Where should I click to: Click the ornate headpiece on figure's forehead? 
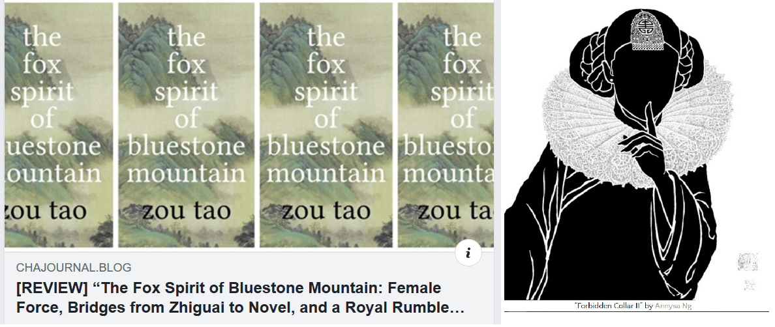click(x=643, y=31)
